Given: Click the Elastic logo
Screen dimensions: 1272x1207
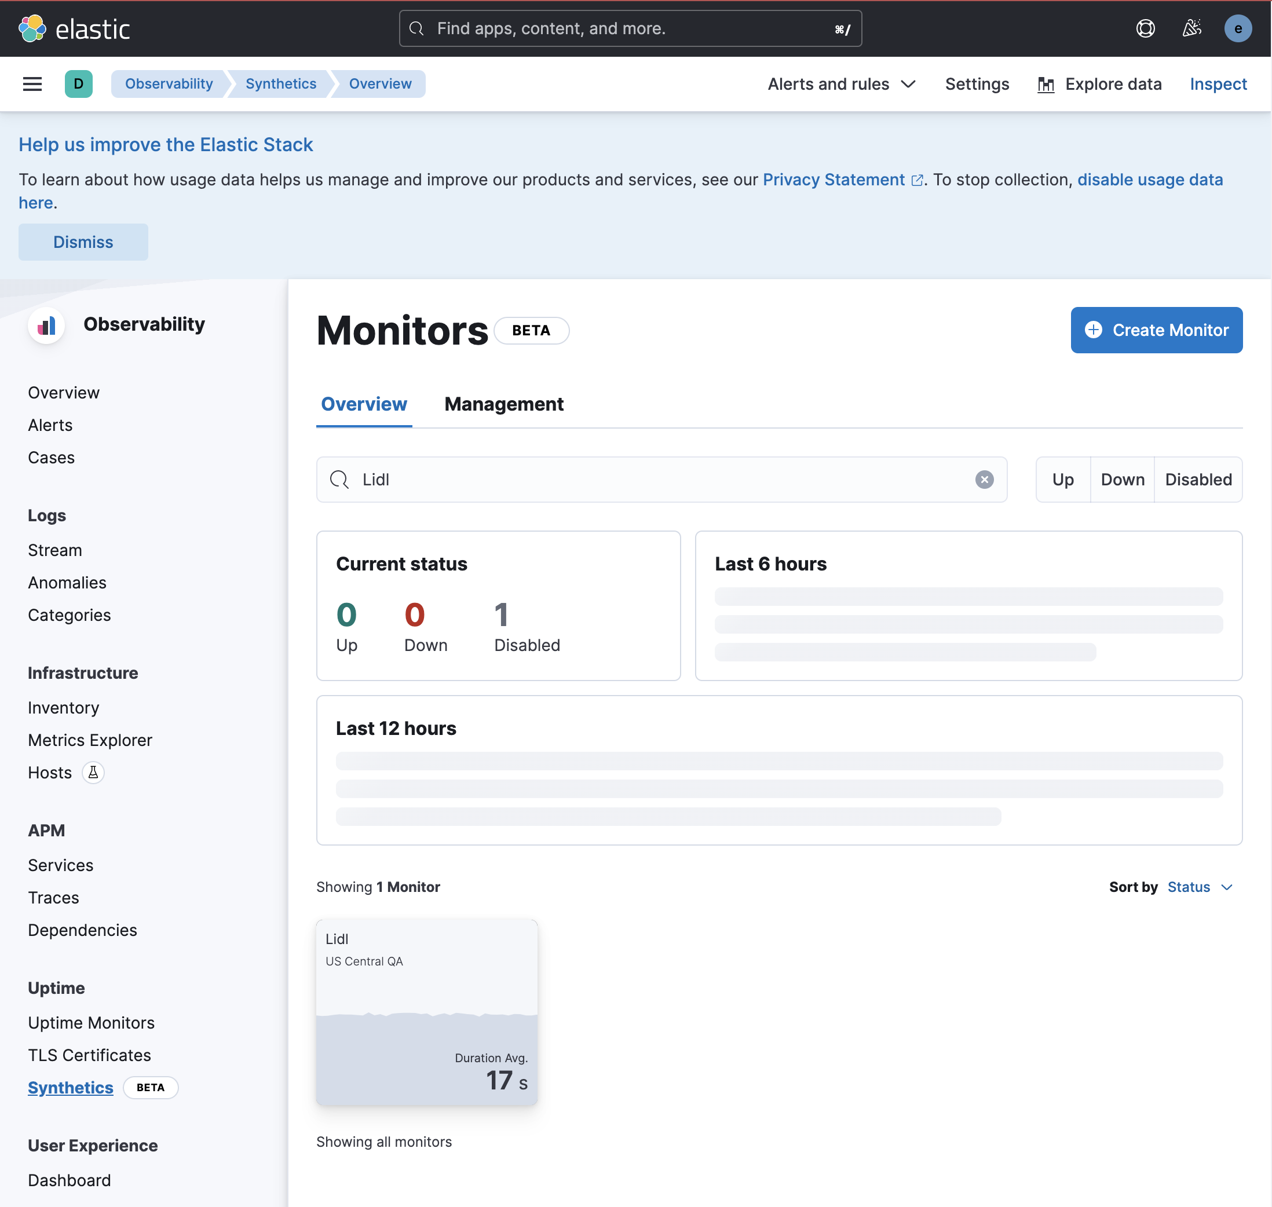Looking at the screenshot, I should point(74,28).
